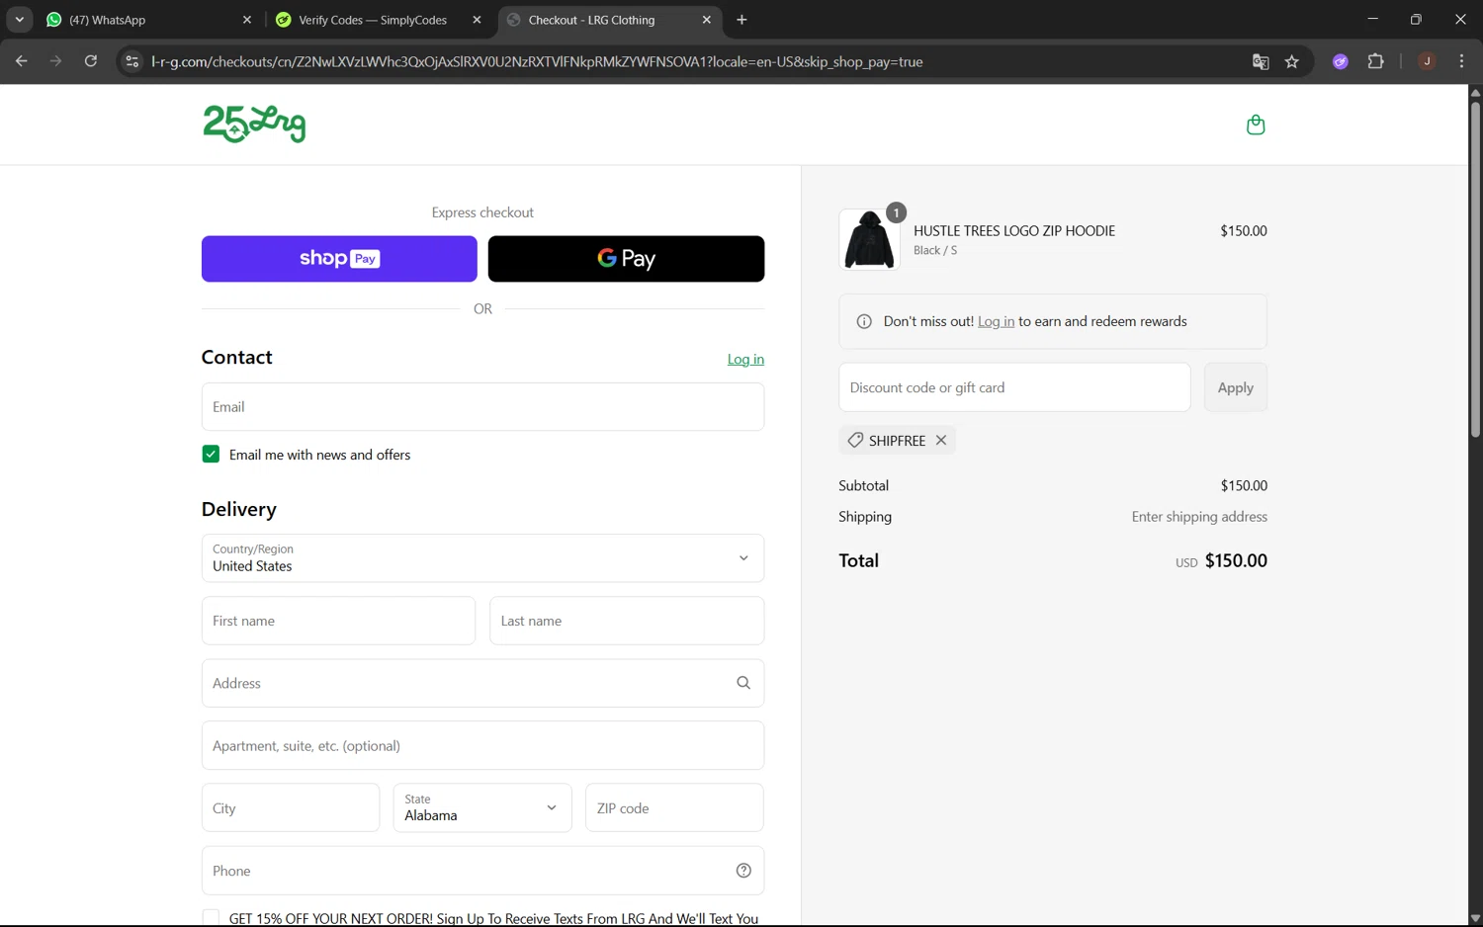Go back in browser history
Screen dimensions: 1483x927
coord(21,61)
